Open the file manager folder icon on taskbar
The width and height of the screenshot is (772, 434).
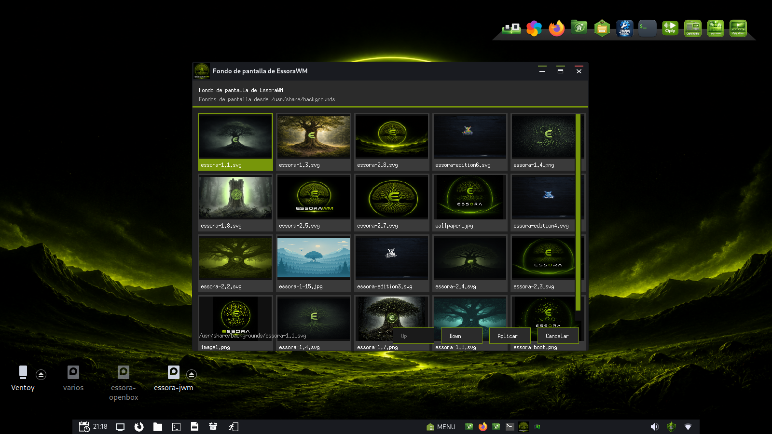[x=158, y=427]
